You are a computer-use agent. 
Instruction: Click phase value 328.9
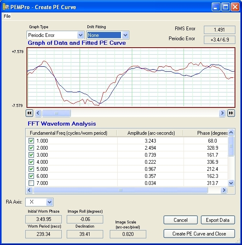tap(213, 148)
